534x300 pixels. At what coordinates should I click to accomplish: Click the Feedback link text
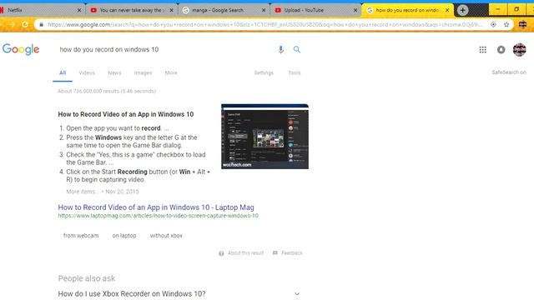(292, 253)
